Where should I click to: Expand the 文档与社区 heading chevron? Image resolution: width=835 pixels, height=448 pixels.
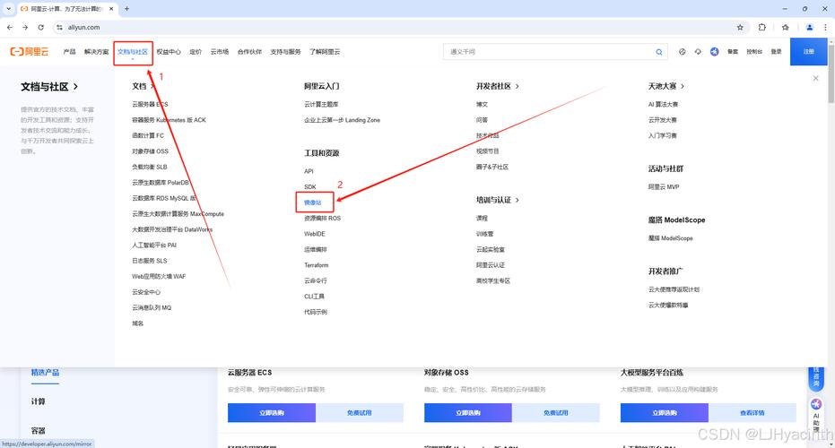click(x=75, y=86)
